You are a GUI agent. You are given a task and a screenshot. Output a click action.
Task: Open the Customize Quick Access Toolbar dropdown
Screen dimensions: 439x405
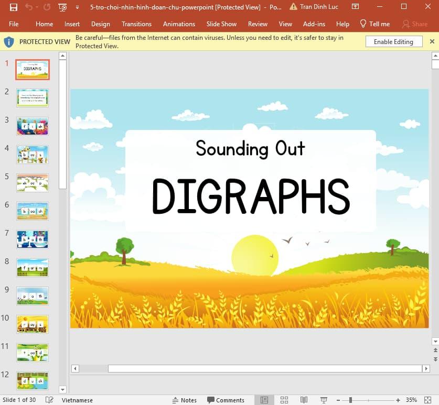point(78,7)
